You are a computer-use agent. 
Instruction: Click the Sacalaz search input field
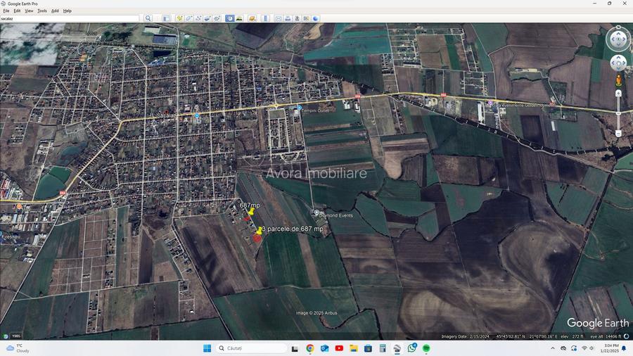click(x=70, y=18)
